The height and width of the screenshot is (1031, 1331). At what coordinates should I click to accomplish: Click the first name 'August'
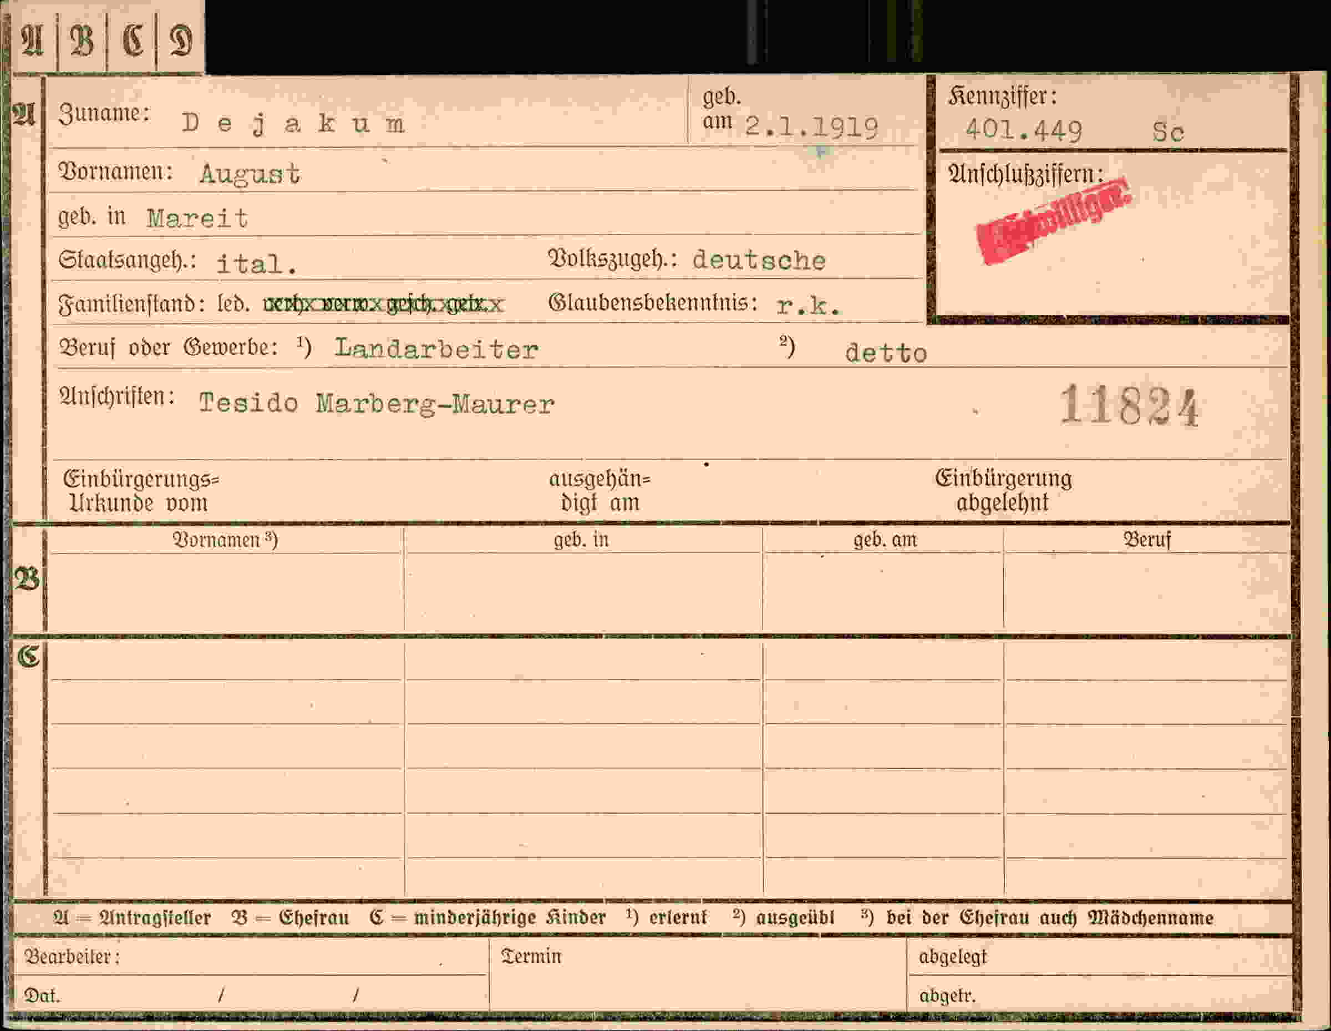pyautogui.click(x=250, y=174)
